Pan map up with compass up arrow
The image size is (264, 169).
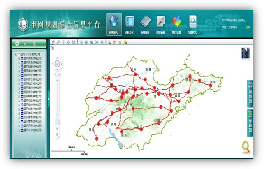point(57,58)
